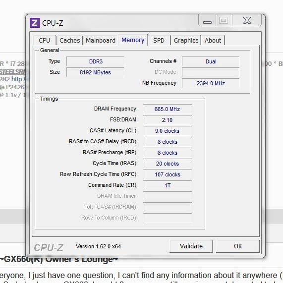Select tRCD value 8 clocks
This screenshot has width=283, height=283.
tap(167, 142)
